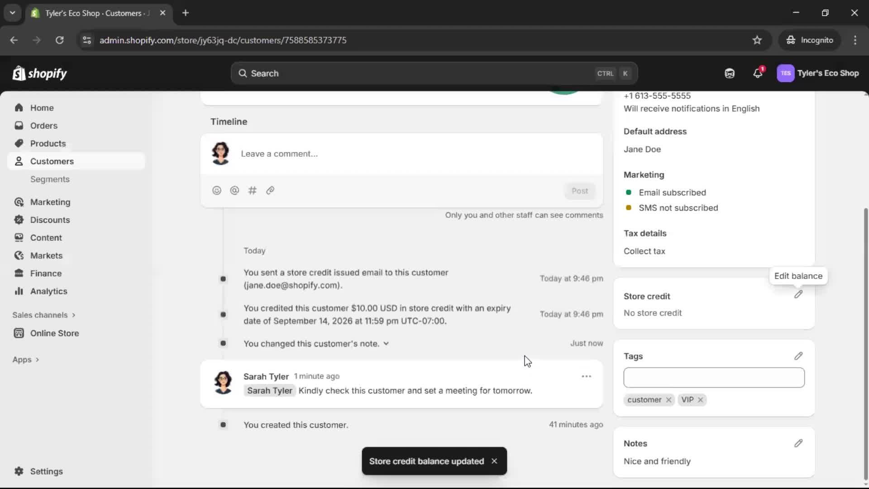Image resolution: width=869 pixels, height=489 pixels.
Task: Attach a link to the comment
Action: (270, 190)
